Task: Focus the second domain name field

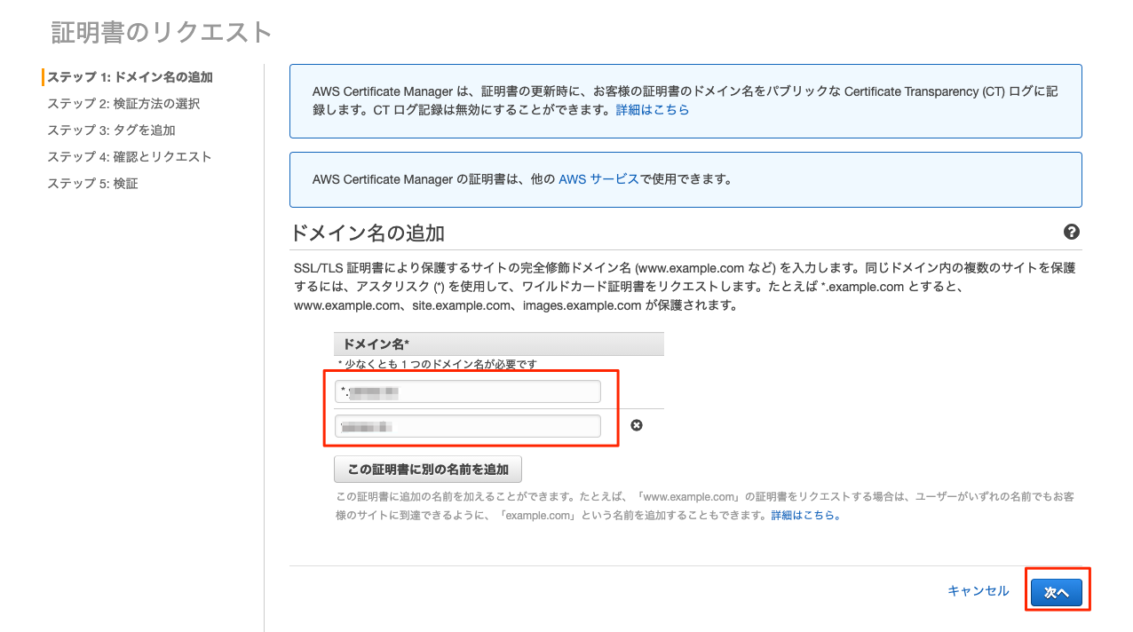Action: pos(468,427)
